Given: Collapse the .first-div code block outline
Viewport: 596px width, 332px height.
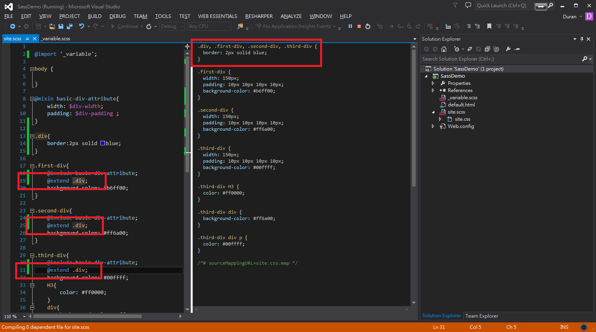Looking at the screenshot, I should (x=32, y=166).
